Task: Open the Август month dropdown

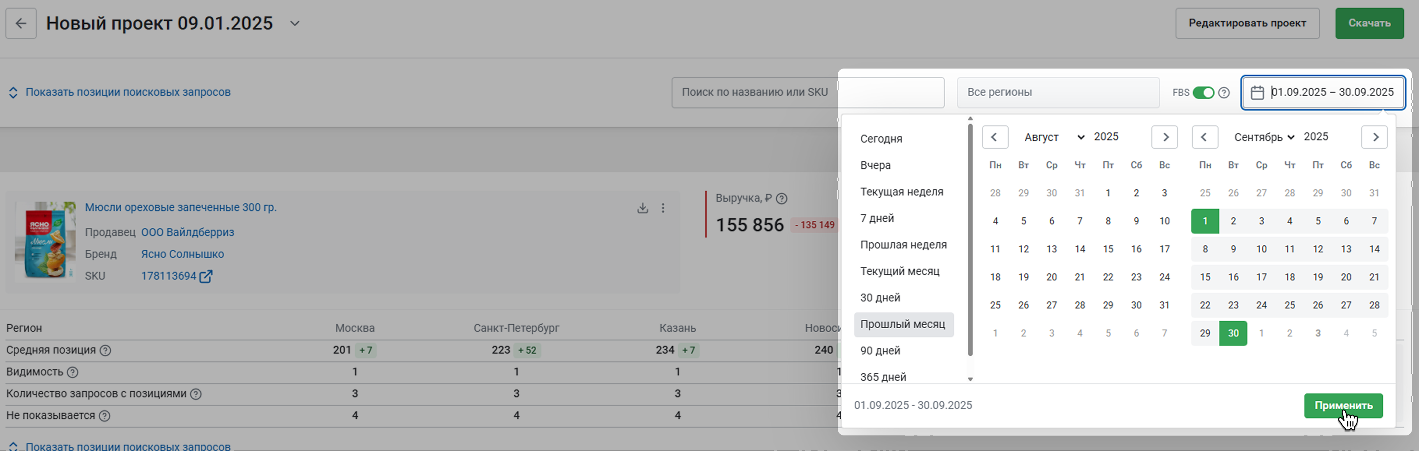Action: coord(1054,137)
